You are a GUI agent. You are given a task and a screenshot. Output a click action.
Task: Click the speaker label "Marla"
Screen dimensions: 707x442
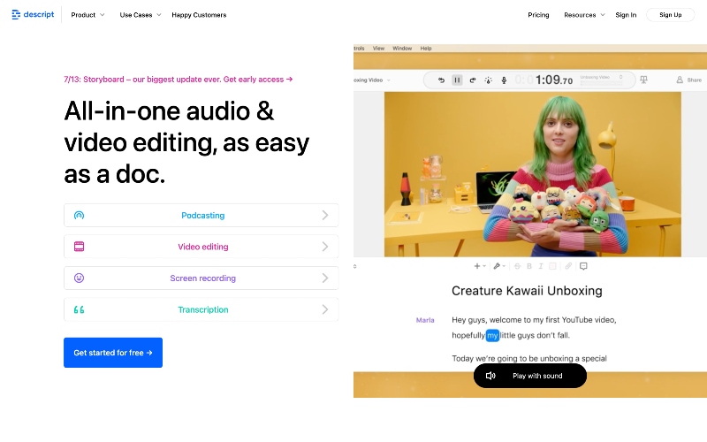point(425,320)
